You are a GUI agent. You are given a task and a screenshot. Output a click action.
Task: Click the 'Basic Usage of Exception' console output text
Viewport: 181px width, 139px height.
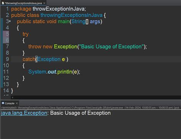click(81, 113)
